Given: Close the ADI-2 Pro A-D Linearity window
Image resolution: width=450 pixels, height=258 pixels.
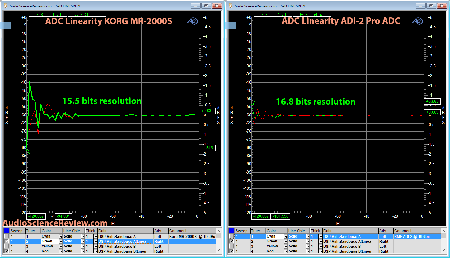Looking at the screenshot, I should 442,6.
